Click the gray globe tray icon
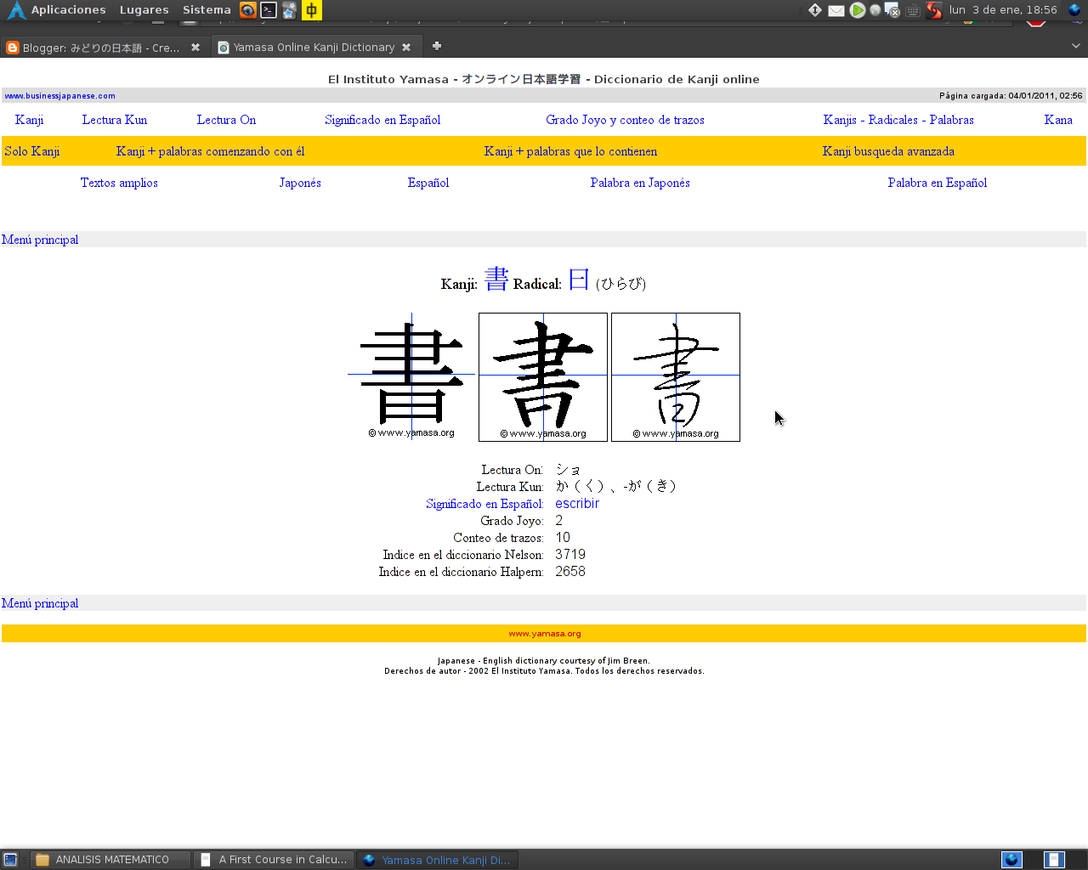Screen dimensions: 1088x870 coord(875,10)
